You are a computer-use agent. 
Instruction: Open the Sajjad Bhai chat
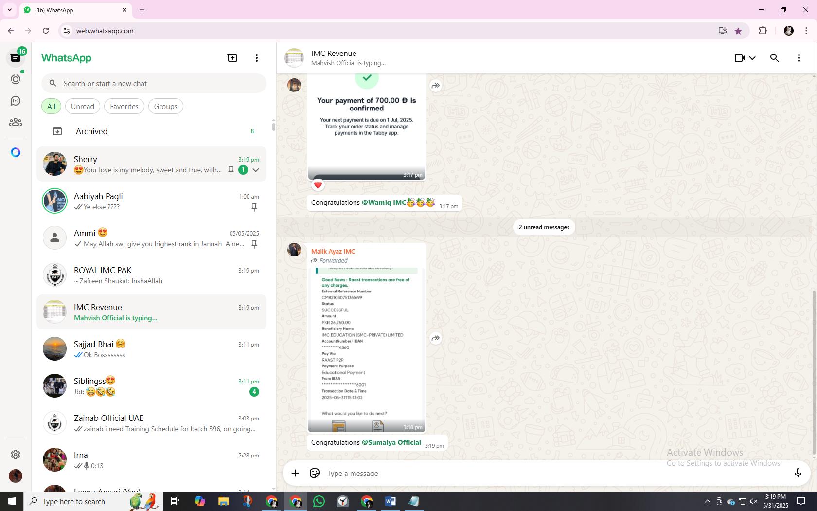tap(151, 349)
